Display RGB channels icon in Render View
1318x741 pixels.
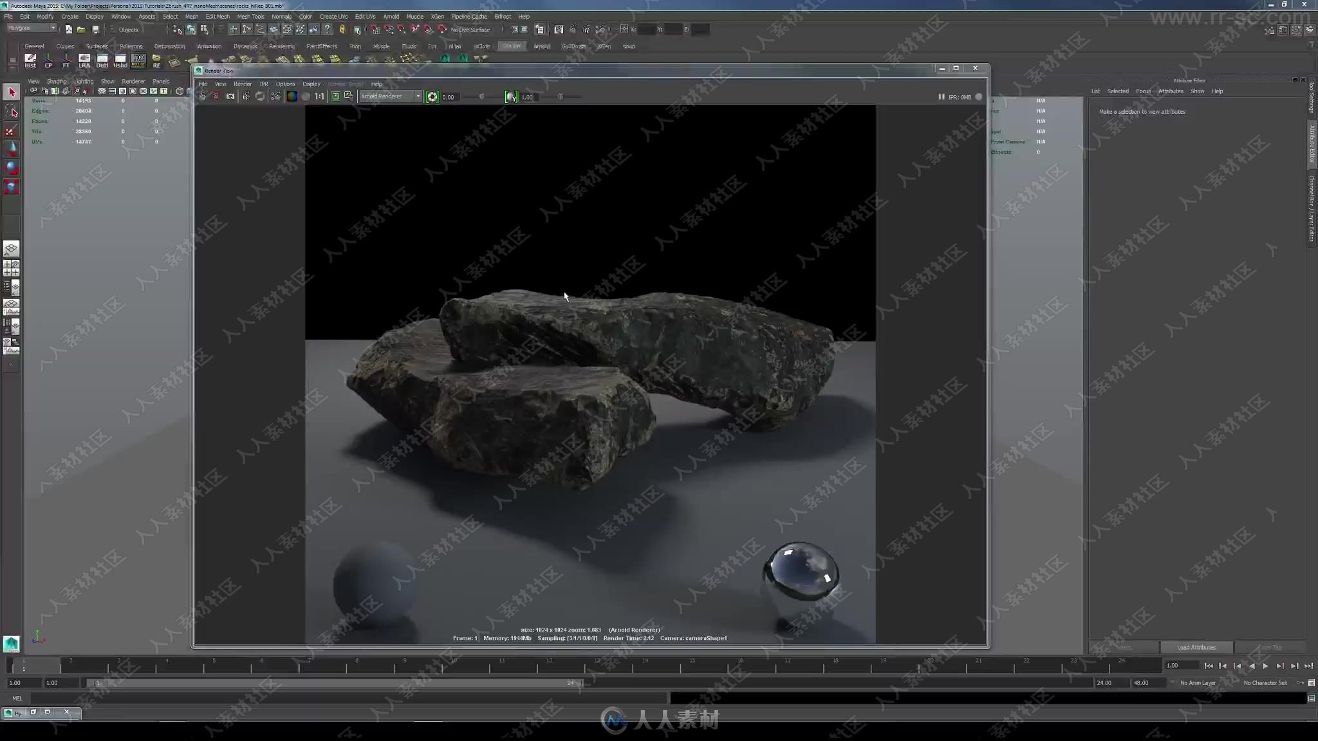tap(292, 96)
